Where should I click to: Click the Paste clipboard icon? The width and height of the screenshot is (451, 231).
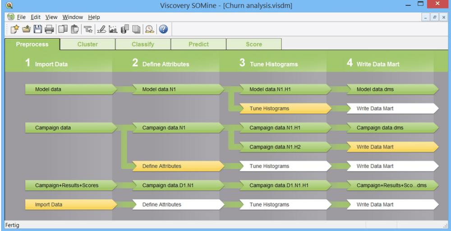(x=74, y=29)
